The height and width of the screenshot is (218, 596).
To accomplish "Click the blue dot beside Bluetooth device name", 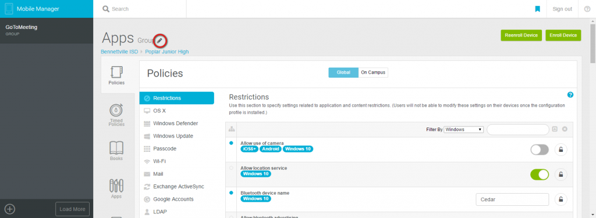I will (231, 192).
